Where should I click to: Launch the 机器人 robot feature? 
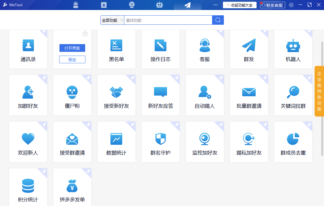(x=293, y=49)
